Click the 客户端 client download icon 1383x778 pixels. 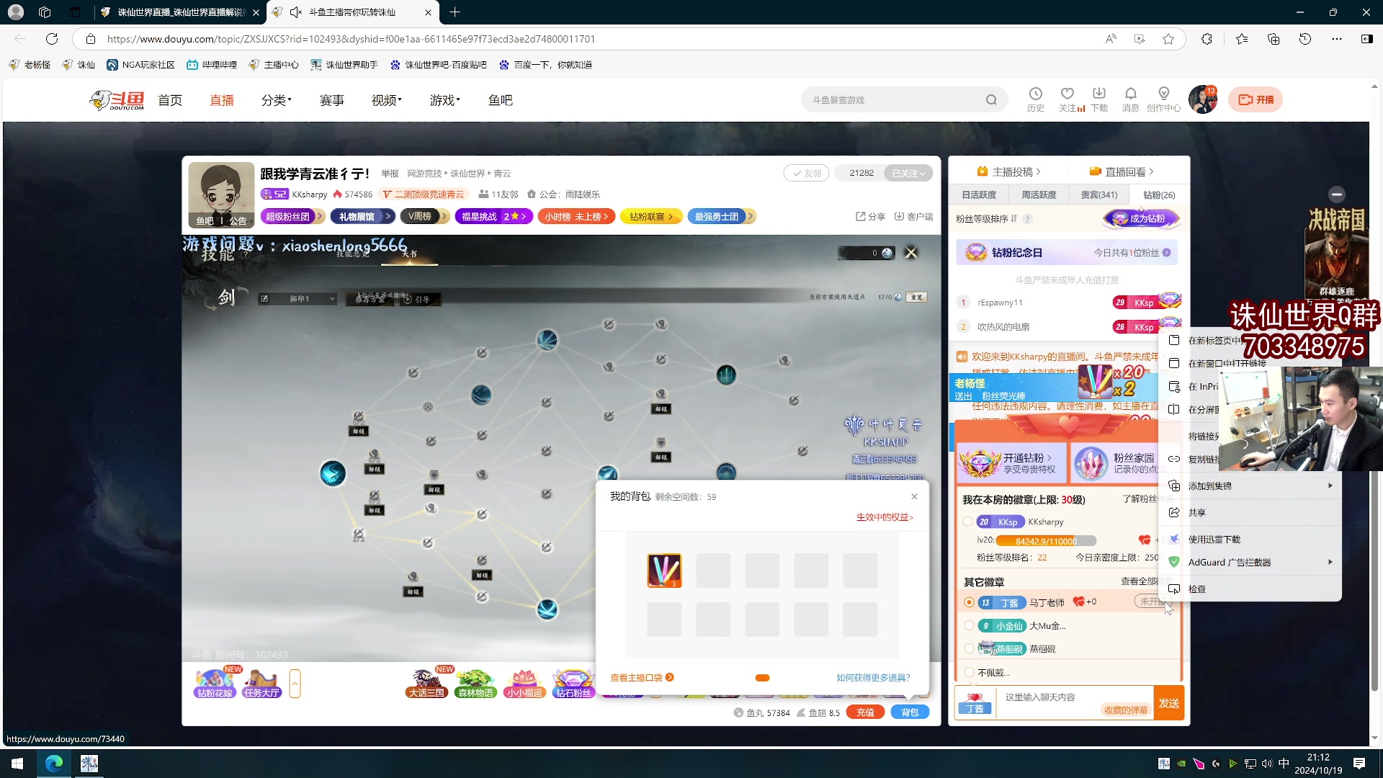pos(913,216)
